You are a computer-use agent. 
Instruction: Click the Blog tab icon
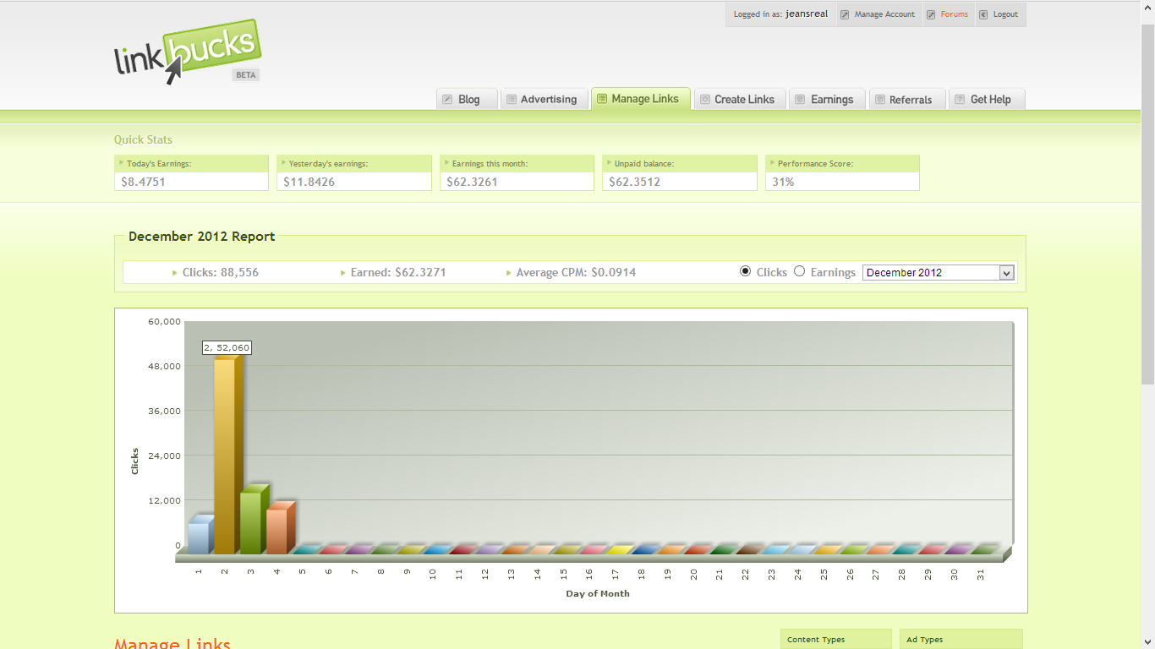[x=447, y=100]
